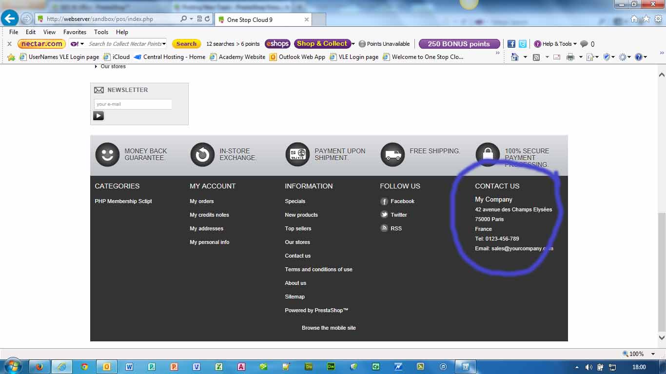Click the Print icon in command bar
Image resolution: width=666 pixels, height=374 pixels.
click(x=570, y=57)
